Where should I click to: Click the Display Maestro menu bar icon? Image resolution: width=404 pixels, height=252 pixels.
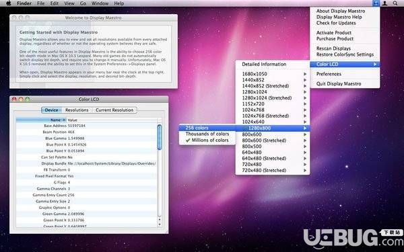point(376,3)
